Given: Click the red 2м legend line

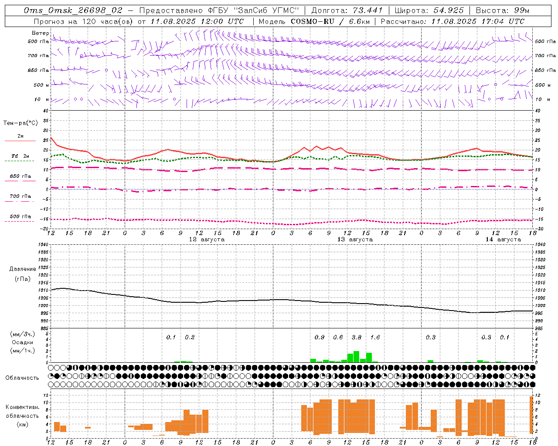Looking at the screenshot, I should click(20, 141).
